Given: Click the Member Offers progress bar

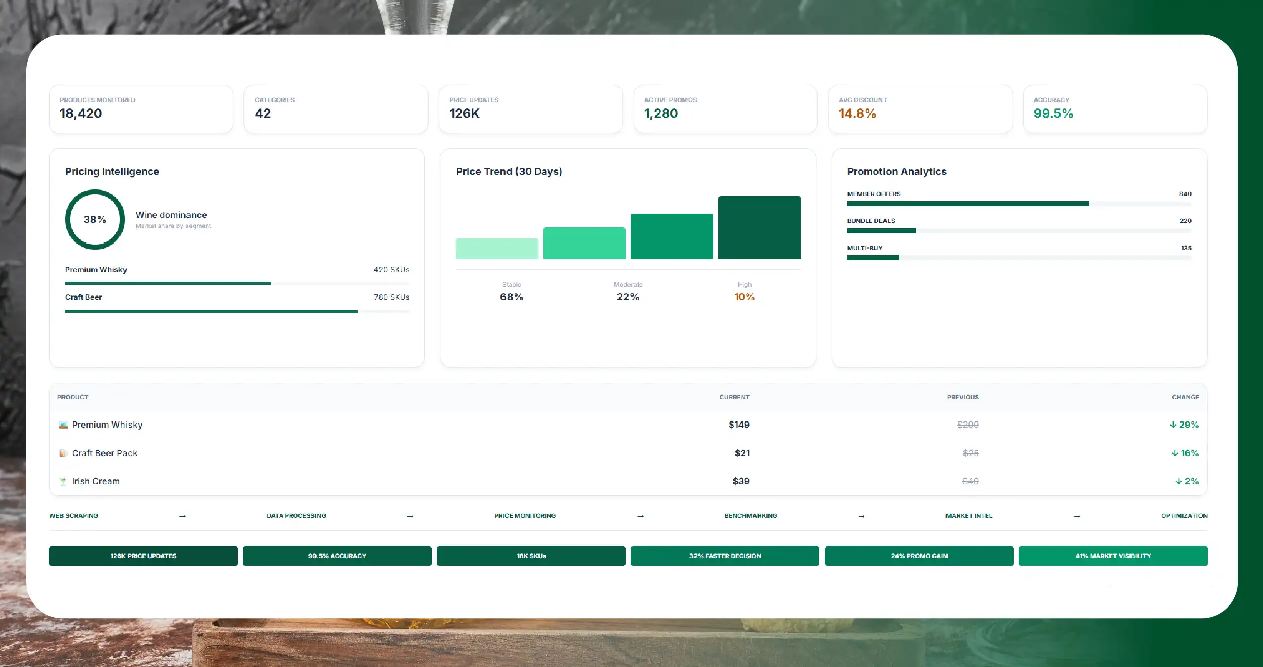Looking at the screenshot, I should click(1019, 204).
